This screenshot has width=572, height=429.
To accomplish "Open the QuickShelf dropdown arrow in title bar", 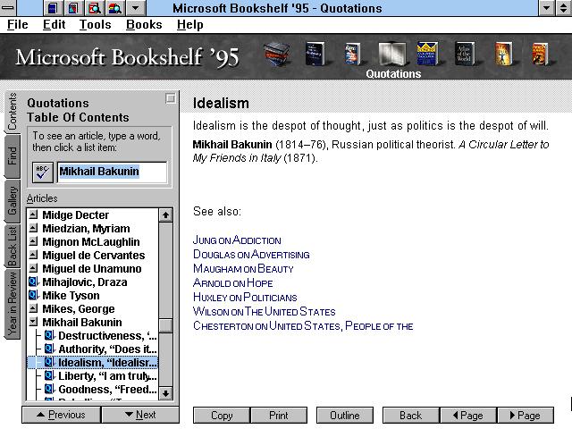I will (x=135, y=8).
